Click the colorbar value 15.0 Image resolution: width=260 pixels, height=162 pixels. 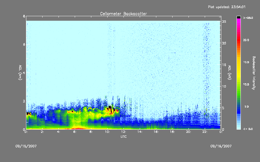[x=246, y=62]
